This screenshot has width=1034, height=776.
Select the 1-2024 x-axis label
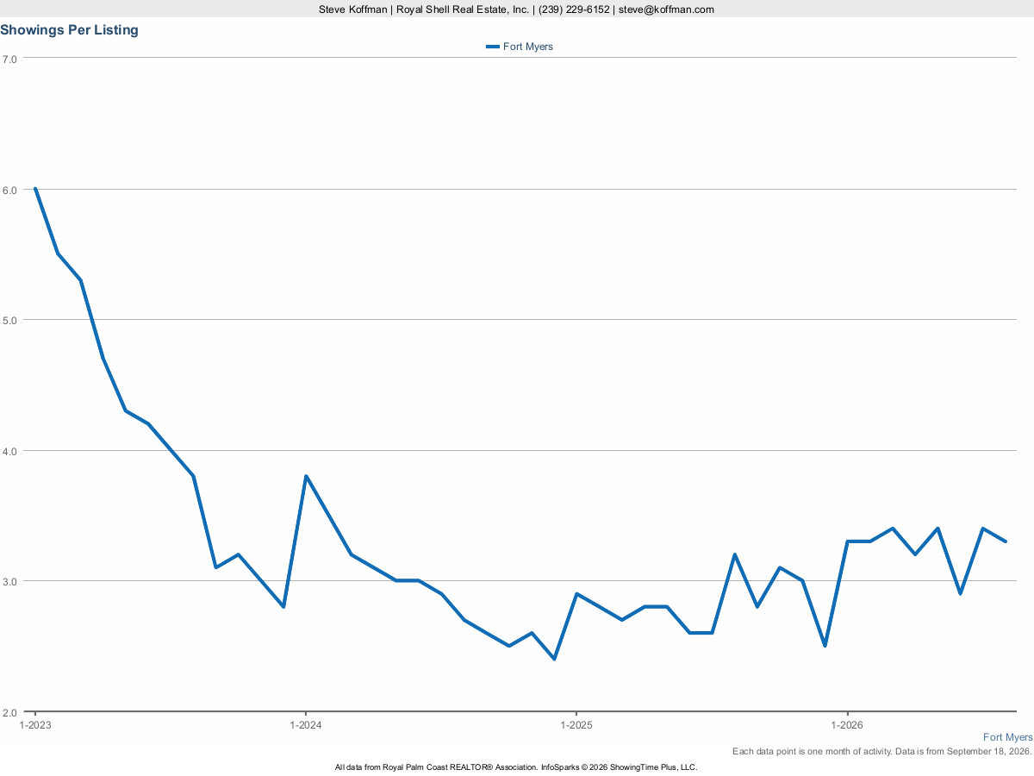306,726
